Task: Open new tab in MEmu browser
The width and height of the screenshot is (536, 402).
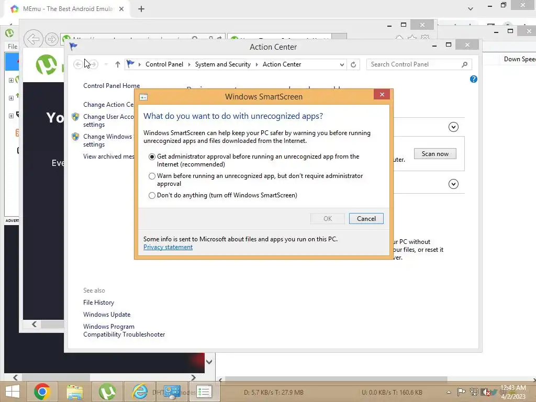Action: point(141,9)
